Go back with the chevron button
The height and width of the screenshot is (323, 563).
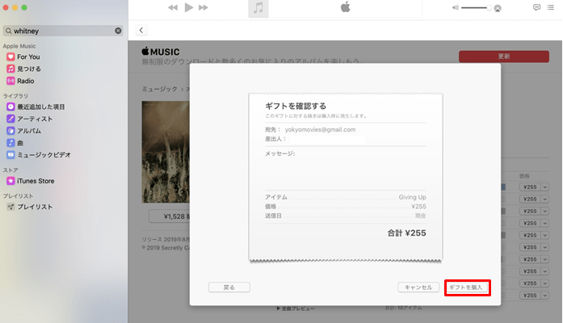click(141, 30)
